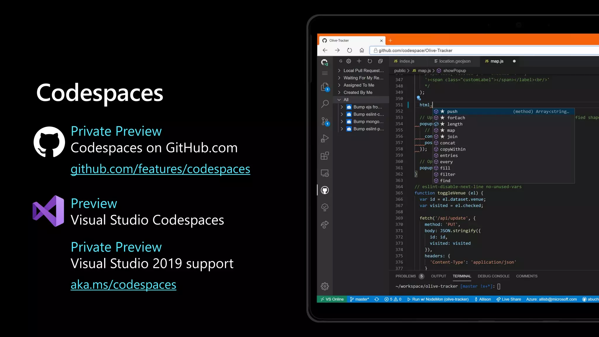The width and height of the screenshot is (599, 337).
Task: Open the COMMENTS panel tab
Action: (x=526, y=276)
